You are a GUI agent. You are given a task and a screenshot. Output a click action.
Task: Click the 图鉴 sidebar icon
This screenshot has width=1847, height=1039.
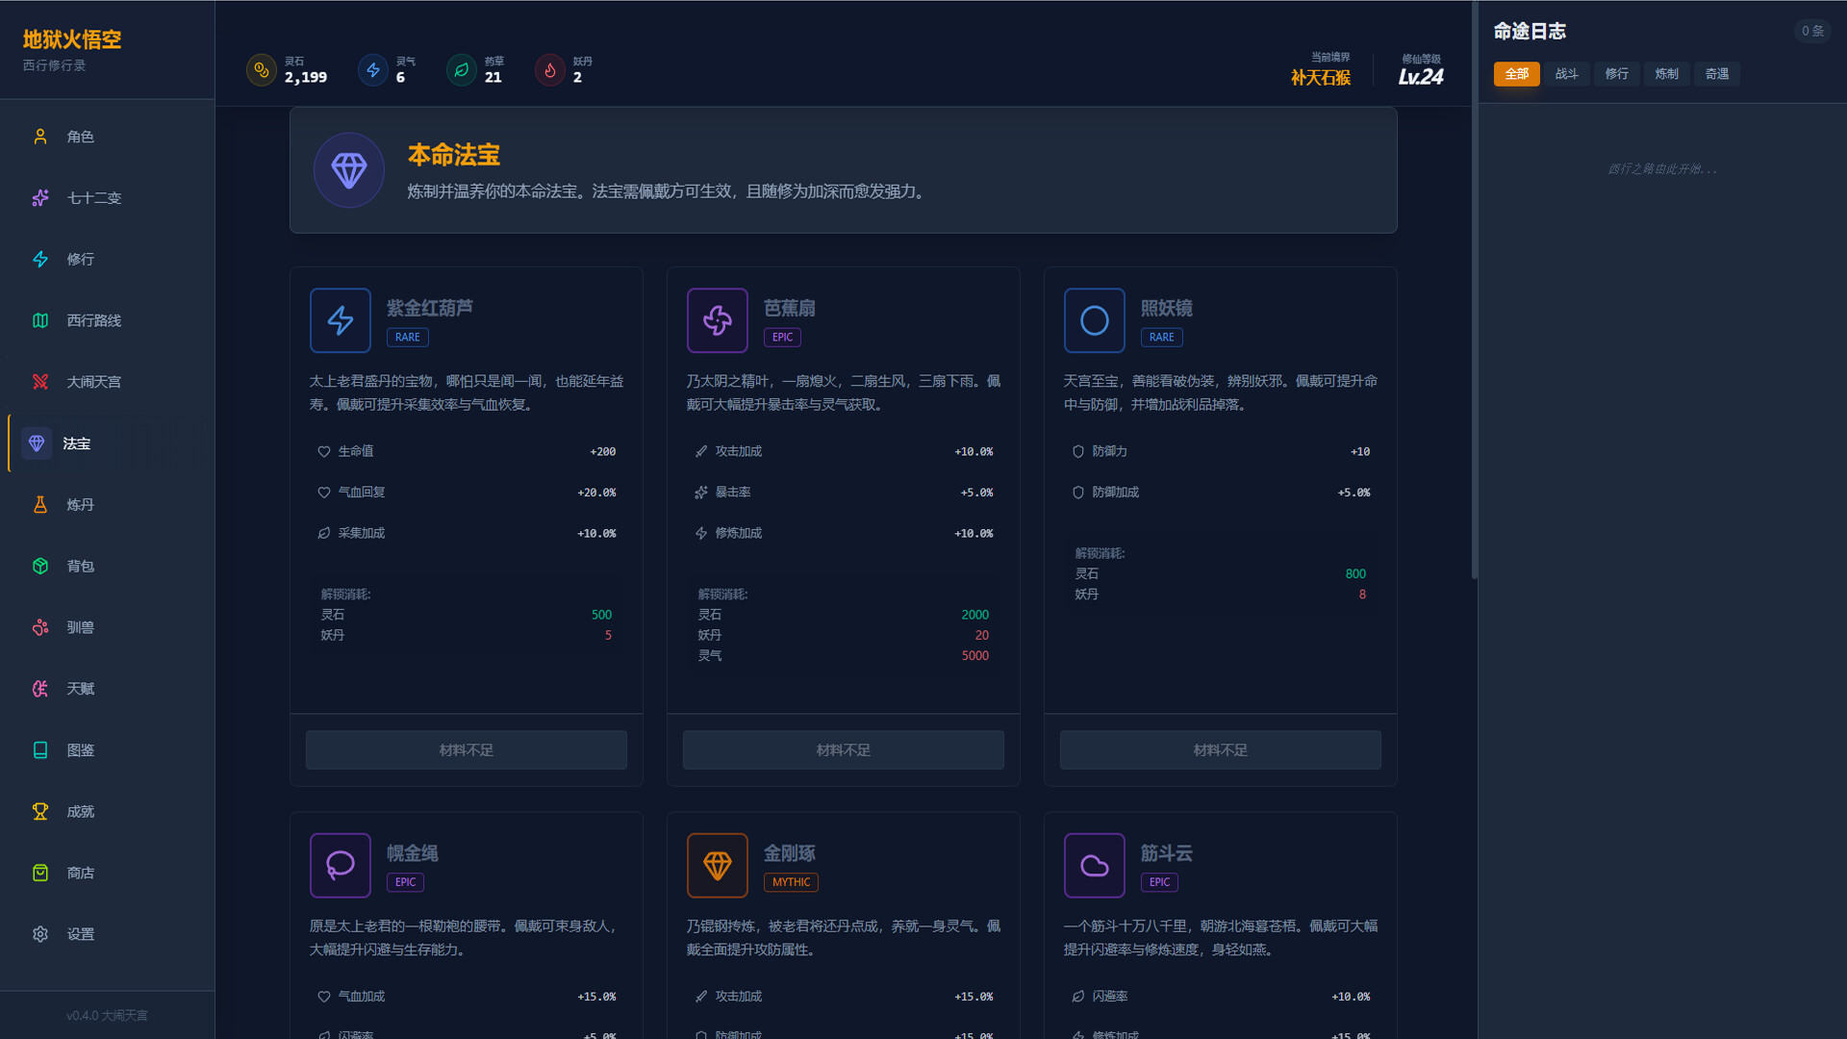pos(39,749)
